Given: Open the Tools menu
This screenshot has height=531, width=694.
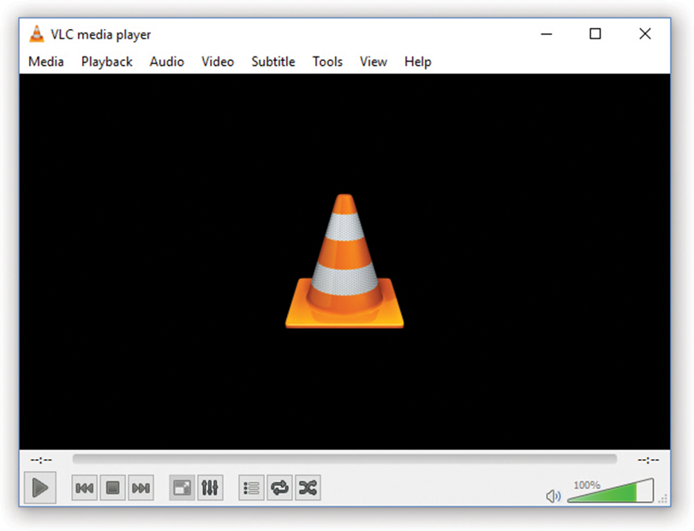Looking at the screenshot, I should click(327, 62).
